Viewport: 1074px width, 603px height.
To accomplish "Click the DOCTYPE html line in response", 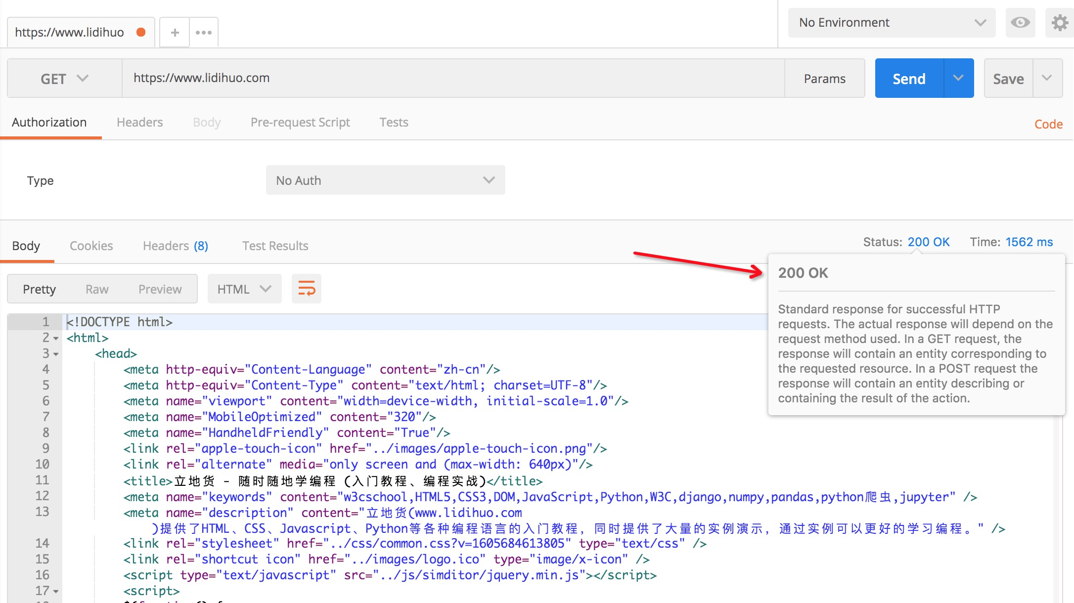I will click(120, 322).
